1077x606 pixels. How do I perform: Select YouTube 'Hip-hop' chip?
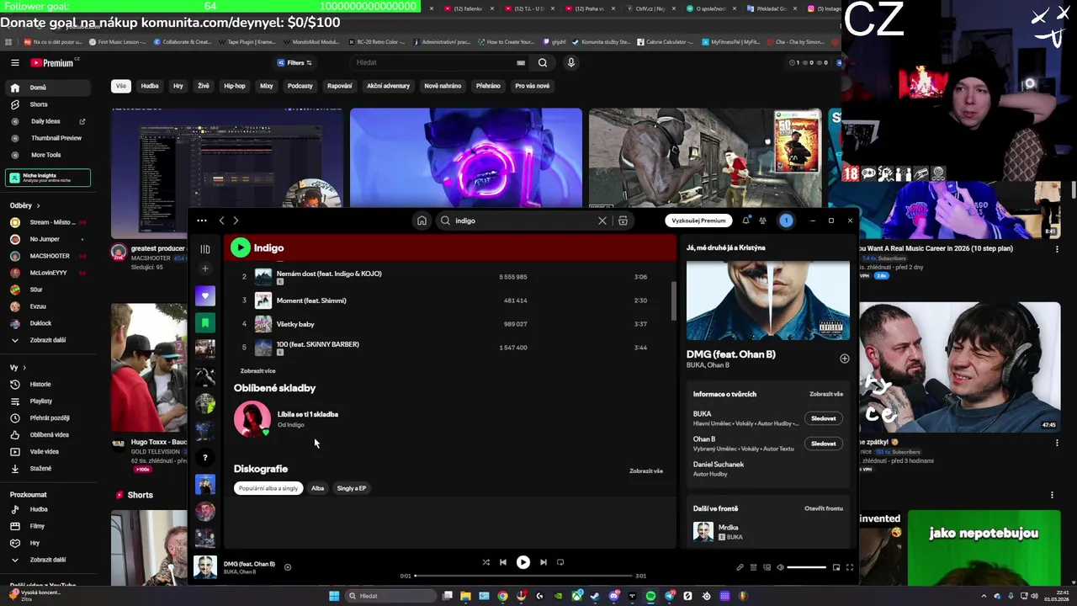234,86
